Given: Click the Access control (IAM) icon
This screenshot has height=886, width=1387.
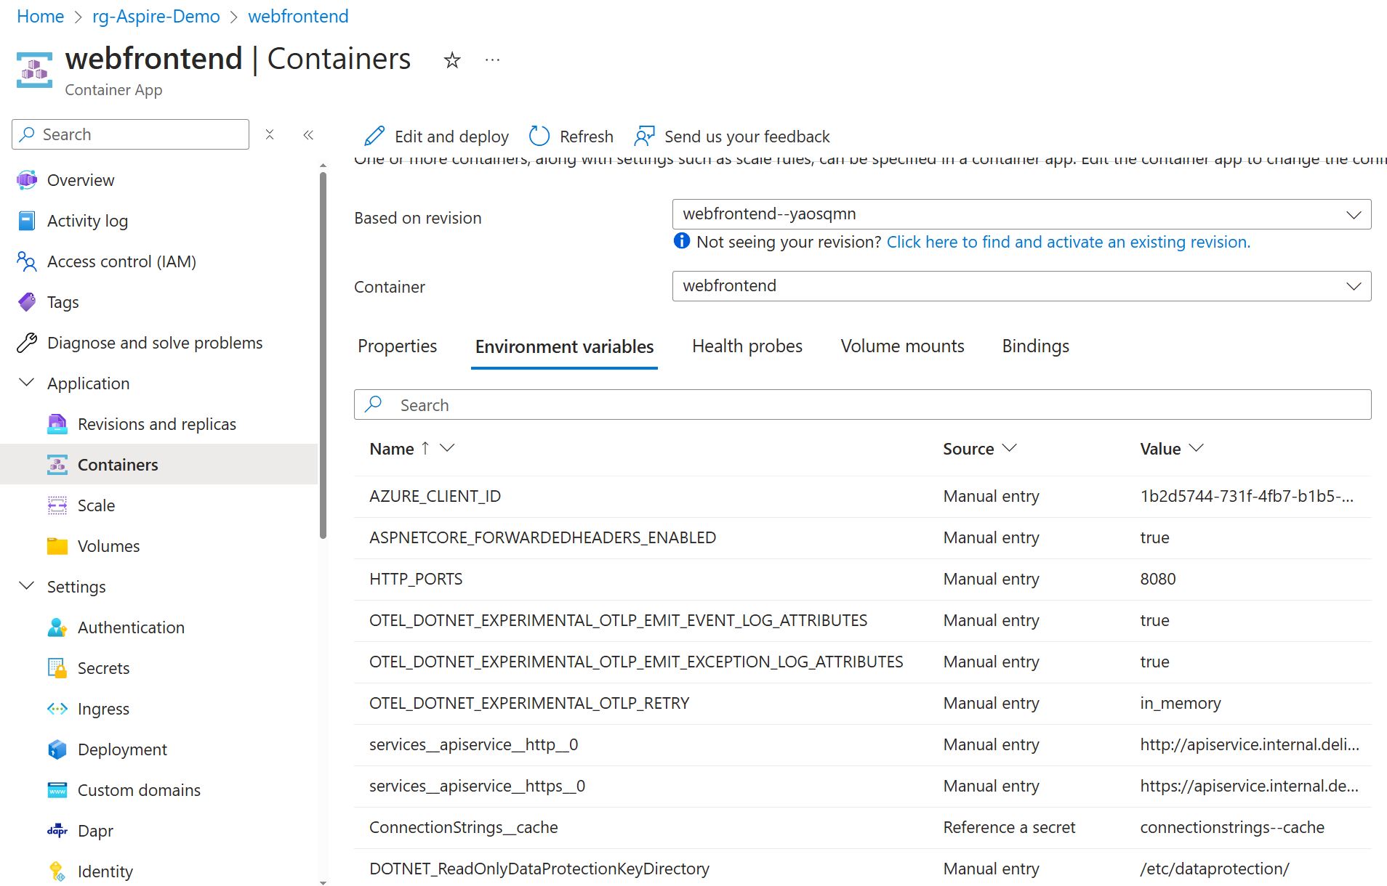Looking at the screenshot, I should point(27,261).
